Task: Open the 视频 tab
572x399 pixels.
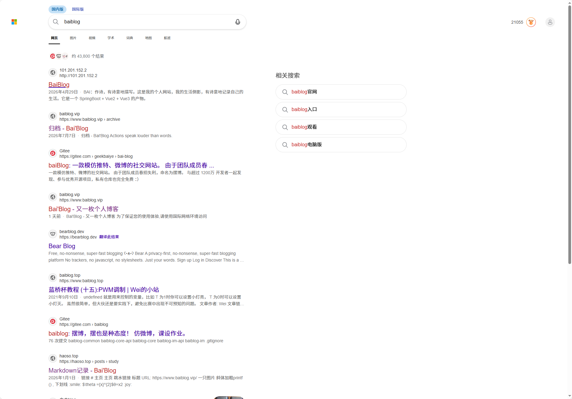Action: point(92,38)
